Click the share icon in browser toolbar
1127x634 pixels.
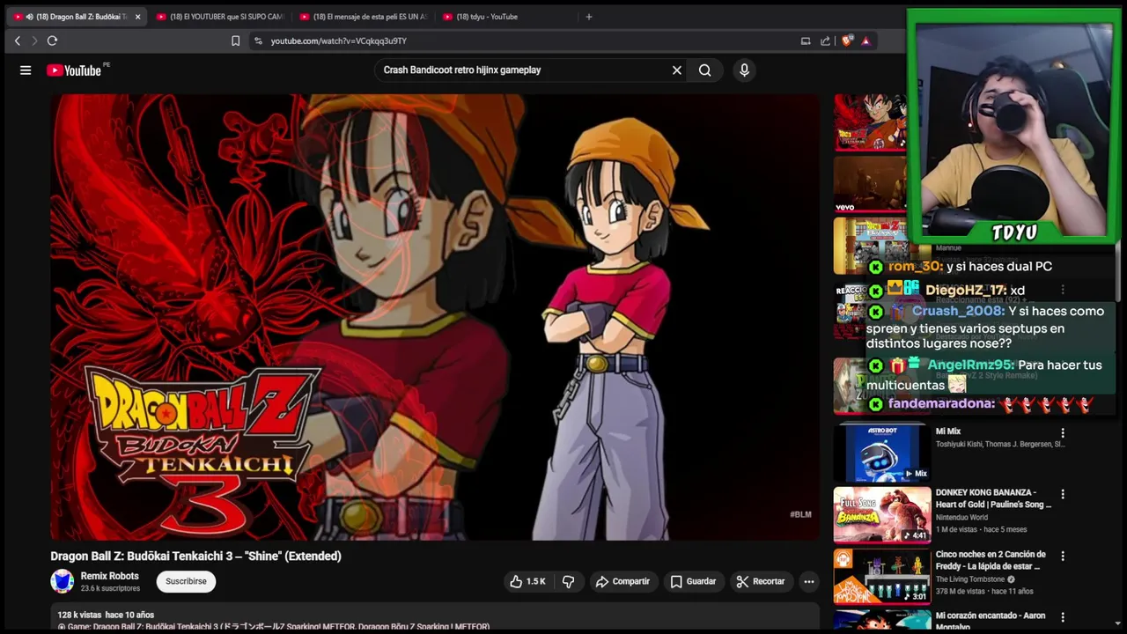825,41
